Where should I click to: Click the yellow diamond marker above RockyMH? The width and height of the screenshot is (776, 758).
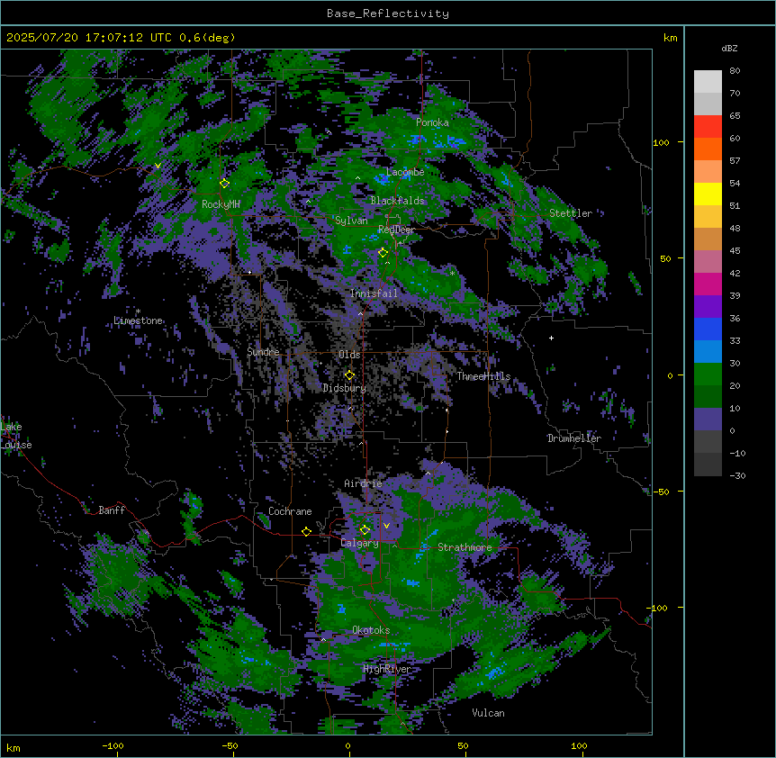(x=224, y=184)
